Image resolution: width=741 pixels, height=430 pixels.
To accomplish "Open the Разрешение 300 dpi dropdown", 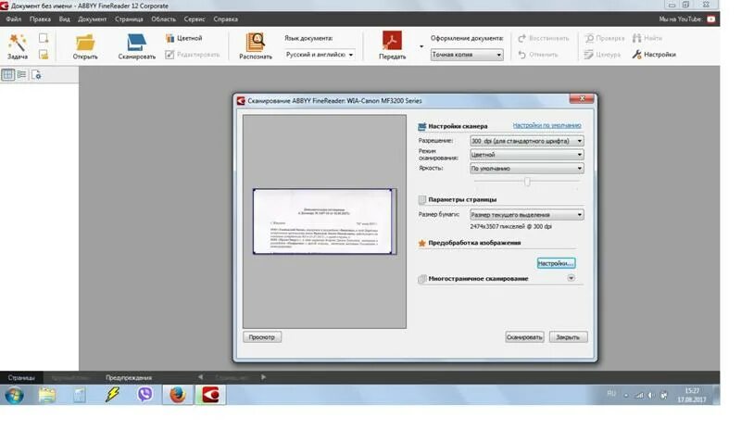I will tap(526, 141).
